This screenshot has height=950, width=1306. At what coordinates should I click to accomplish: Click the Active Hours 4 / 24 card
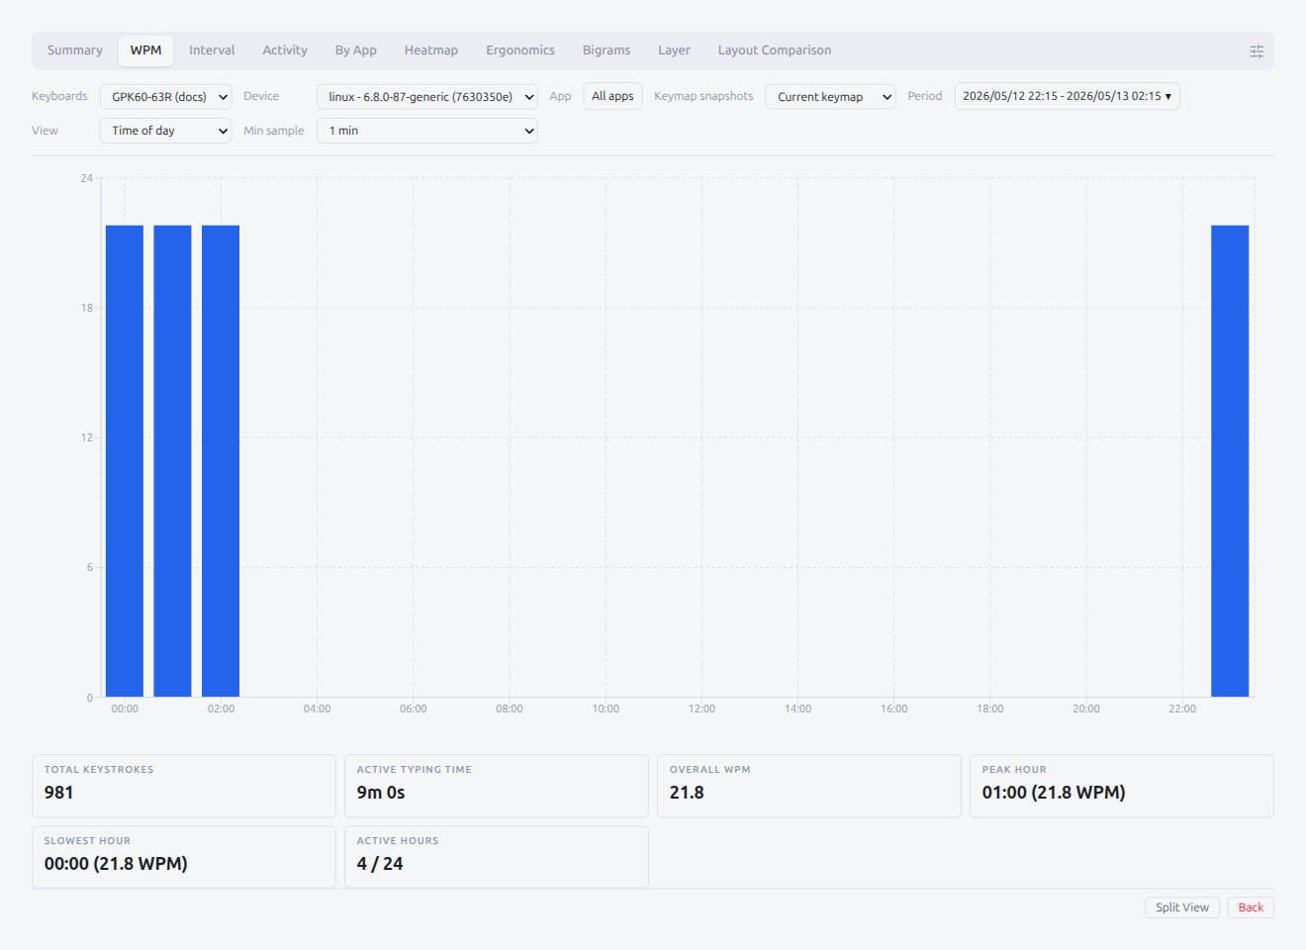(x=497, y=857)
